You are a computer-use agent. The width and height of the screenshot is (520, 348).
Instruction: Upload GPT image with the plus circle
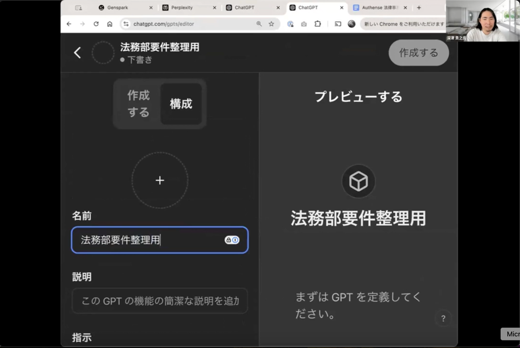[x=160, y=180]
